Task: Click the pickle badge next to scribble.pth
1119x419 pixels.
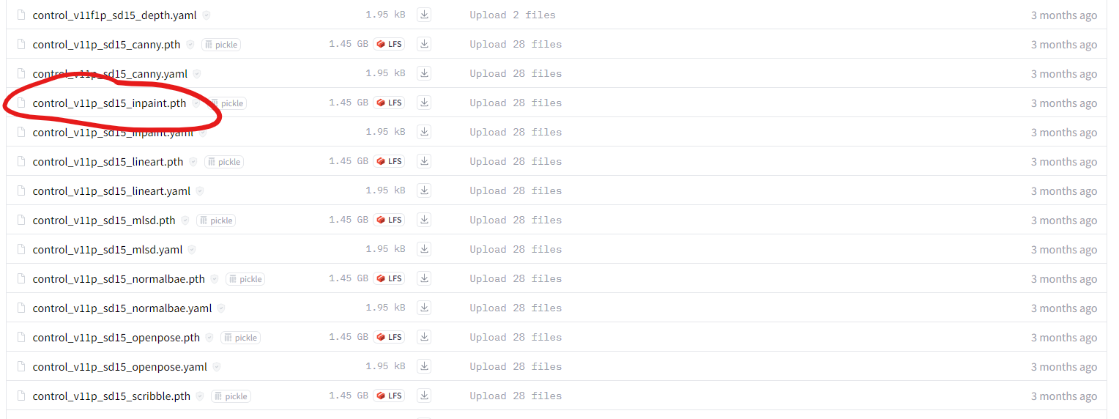Action: 231,396
